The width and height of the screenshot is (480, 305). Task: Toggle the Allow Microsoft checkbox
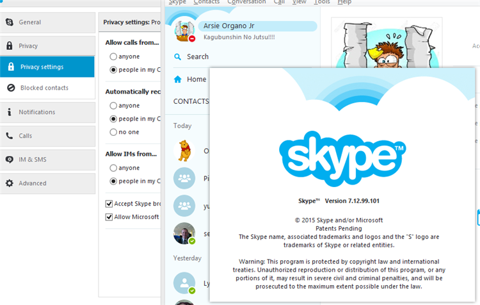[x=109, y=217]
